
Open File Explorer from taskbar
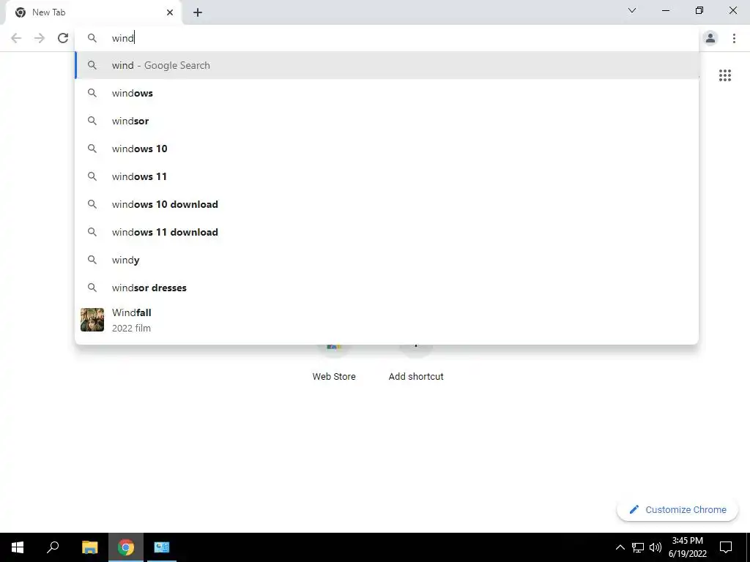coord(89,547)
